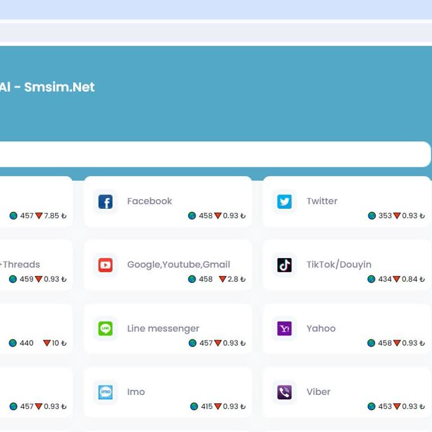Click the red triangle in Yahoo card
This screenshot has width=432, height=432.
click(x=397, y=343)
